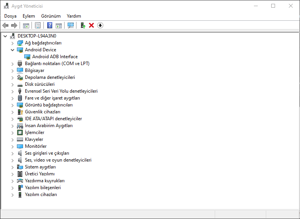Viewport: 300px width, 219px height.
Task: Select IDE ATA/ATAPI denetleyiciler label
Action: (53, 119)
